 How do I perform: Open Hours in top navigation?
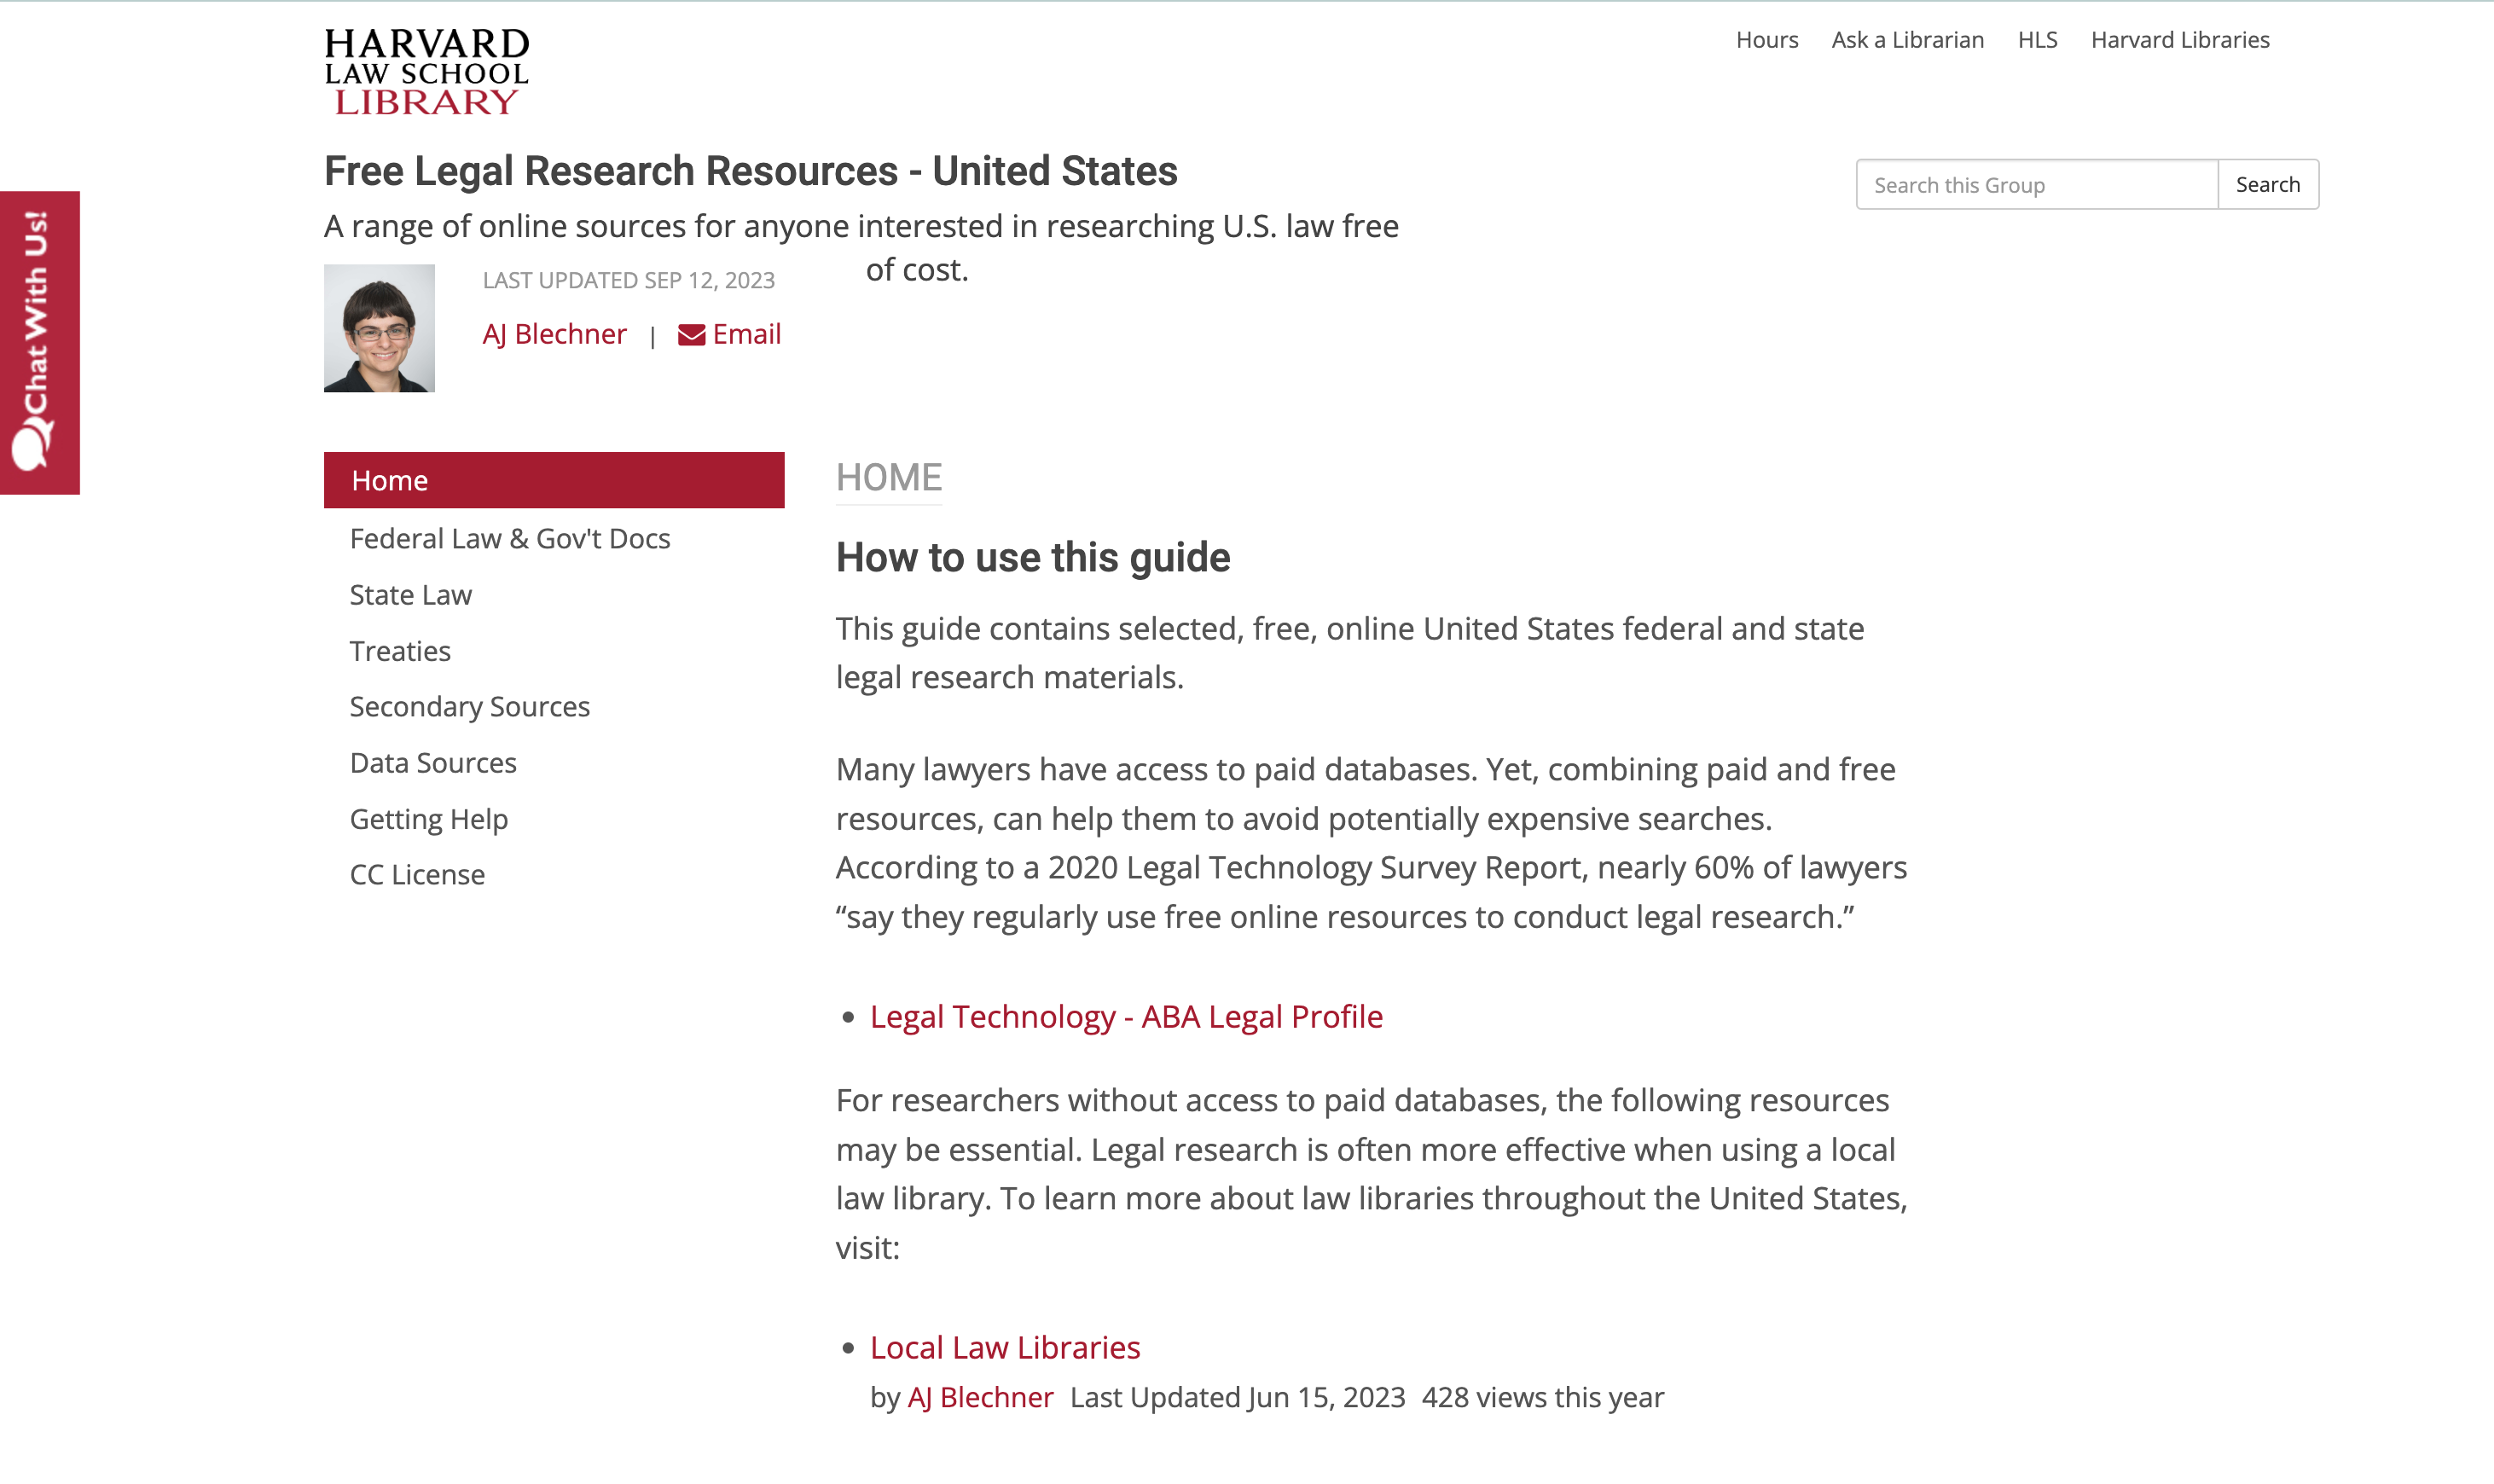pyautogui.click(x=1766, y=40)
